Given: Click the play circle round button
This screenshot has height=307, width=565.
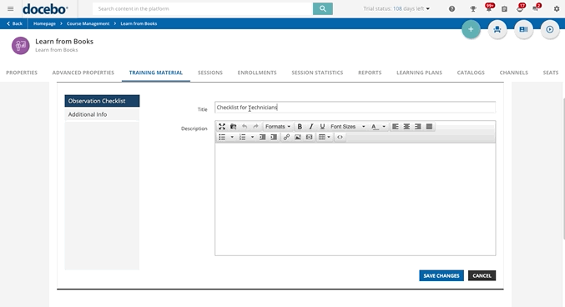Looking at the screenshot, I should point(550,29).
